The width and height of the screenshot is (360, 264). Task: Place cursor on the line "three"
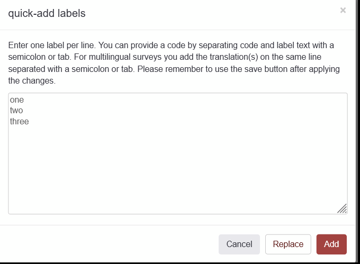pos(20,121)
